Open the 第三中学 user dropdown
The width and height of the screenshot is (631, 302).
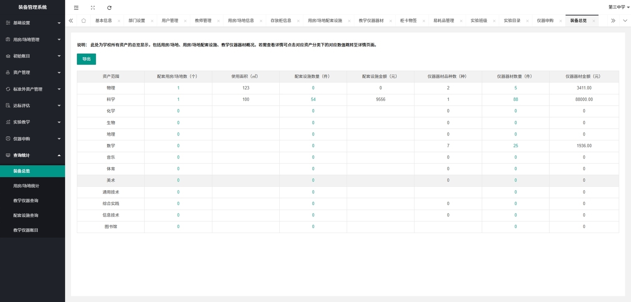[x=619, y=7]
